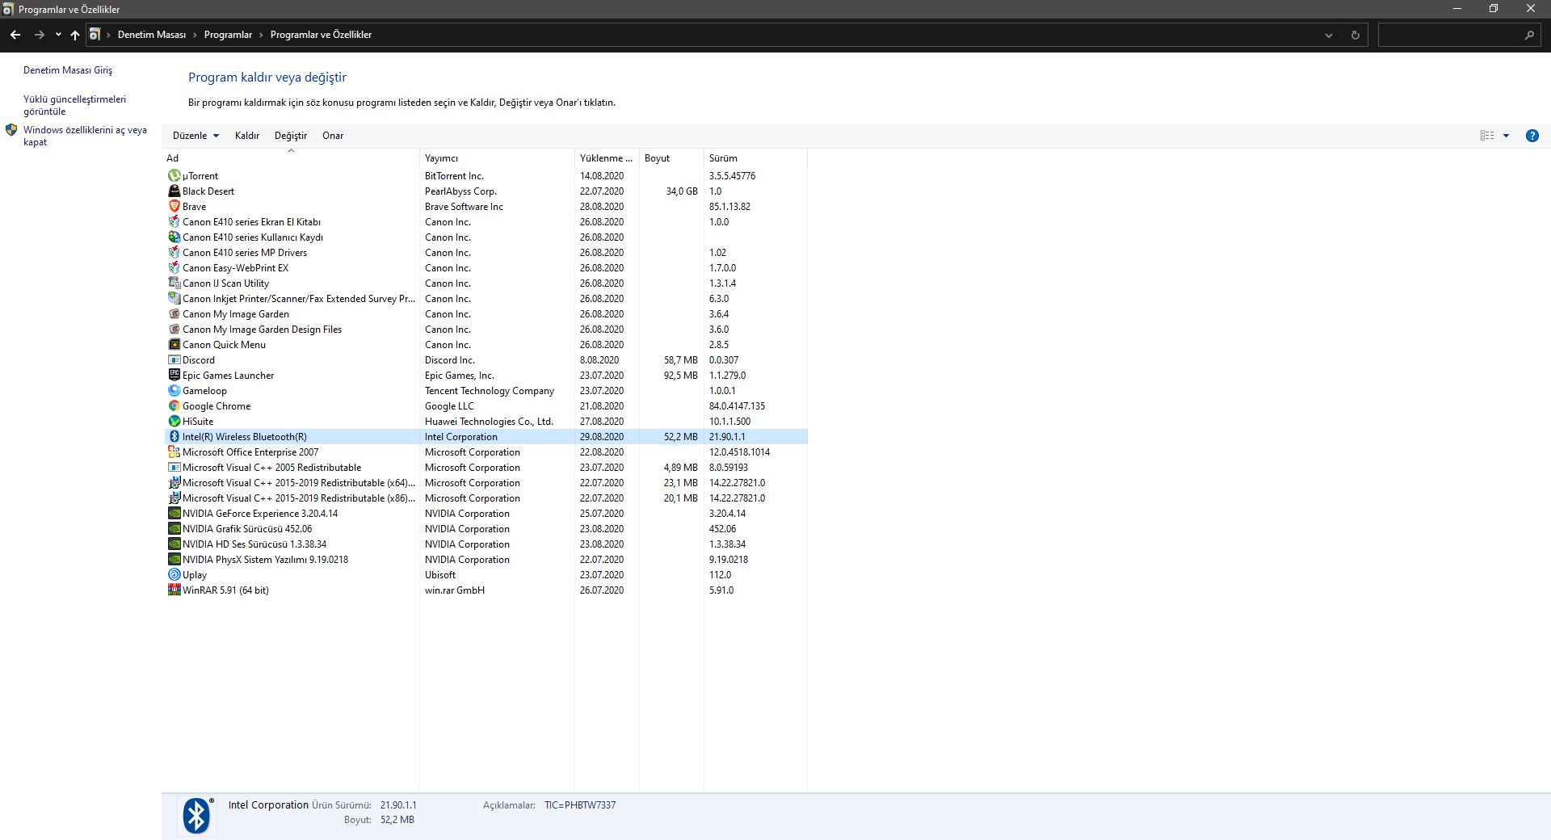1551x840 pixels.
Task: Sort by the Boyut column header
Action: (x=671, y=158)
